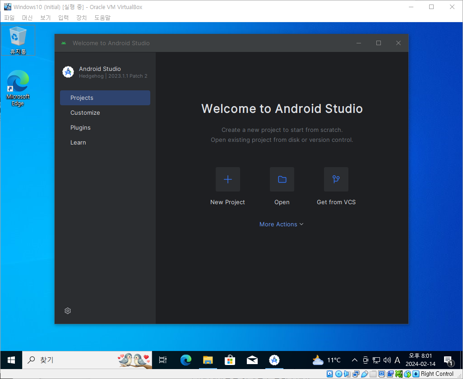Click the Right Control host key indicator
Viewport: 463px width, 379px height.
point(437,374)
